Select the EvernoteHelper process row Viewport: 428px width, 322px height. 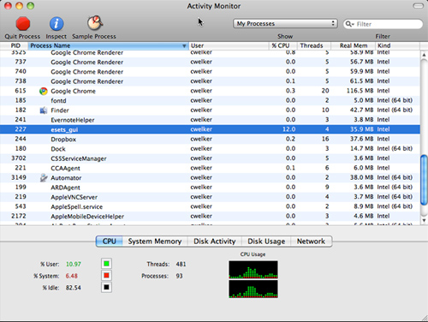pyautogui.click(x=210, y=120)
